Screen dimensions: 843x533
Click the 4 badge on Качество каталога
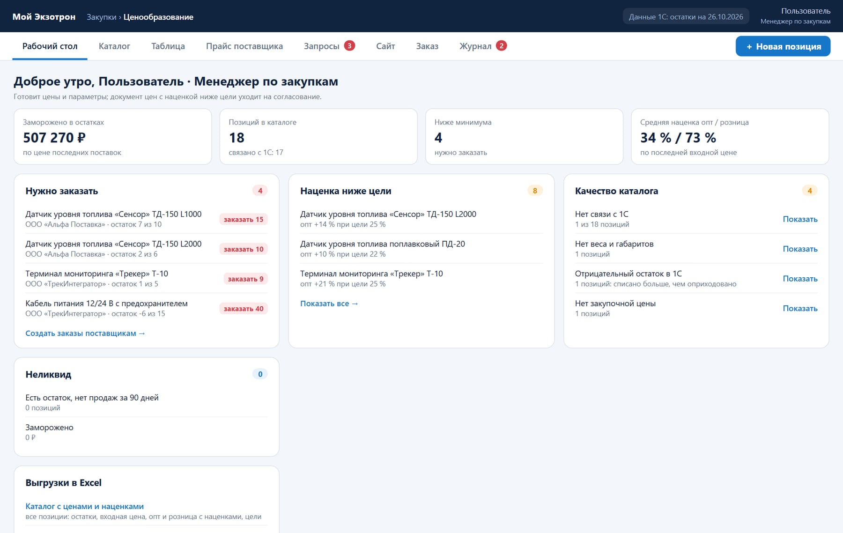810,191
